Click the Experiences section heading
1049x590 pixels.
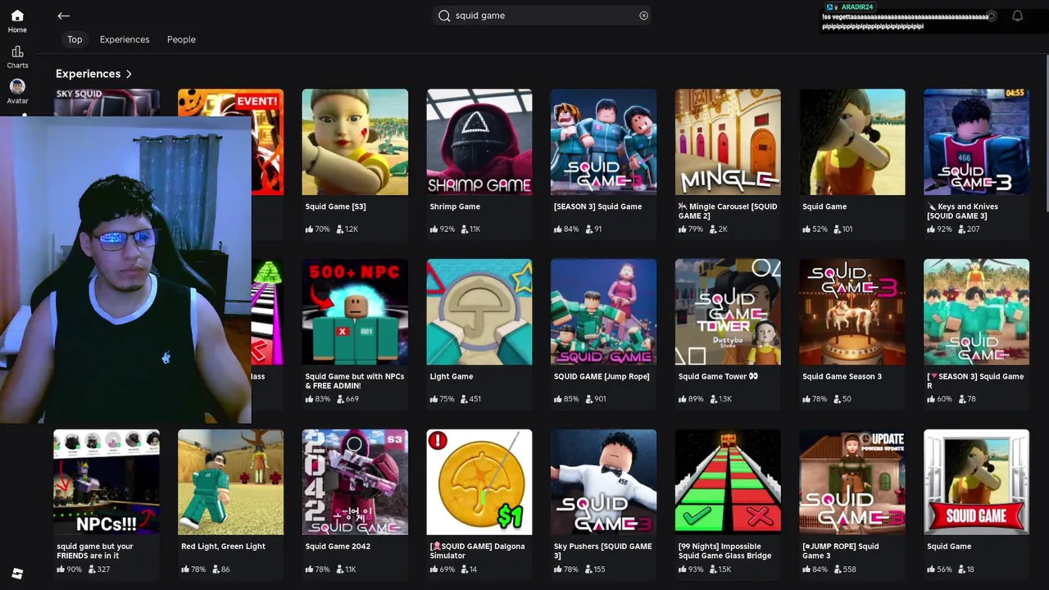(x=88, y=74)
